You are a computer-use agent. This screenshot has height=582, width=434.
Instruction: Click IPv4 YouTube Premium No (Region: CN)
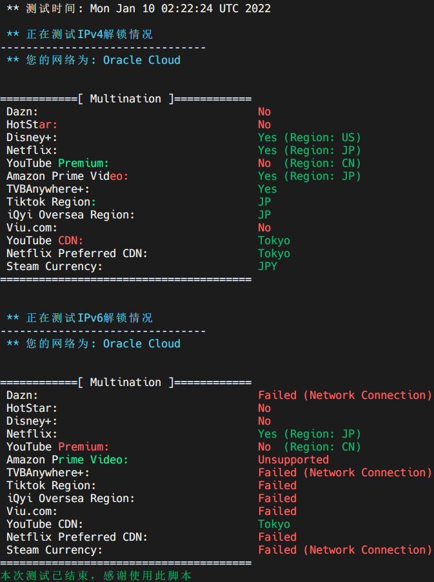tap(310, 163)
